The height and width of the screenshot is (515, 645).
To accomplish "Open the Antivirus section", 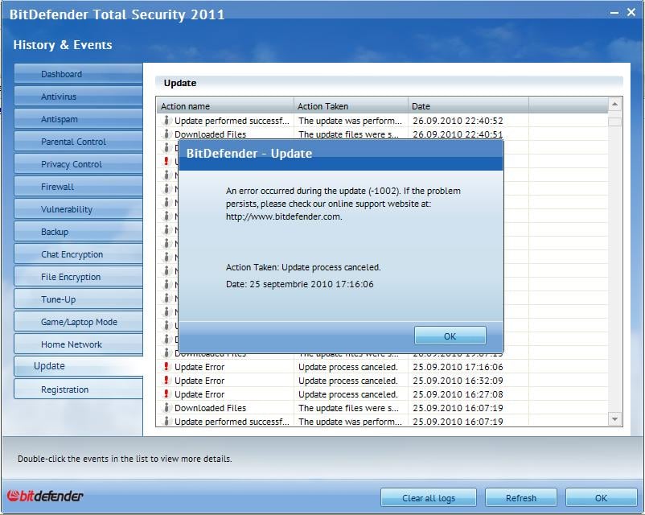I will tap(78, 97).
